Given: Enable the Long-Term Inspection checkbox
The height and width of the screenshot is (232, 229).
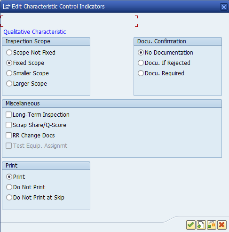Looking at the screenshot, I should (x=8, y=115).
